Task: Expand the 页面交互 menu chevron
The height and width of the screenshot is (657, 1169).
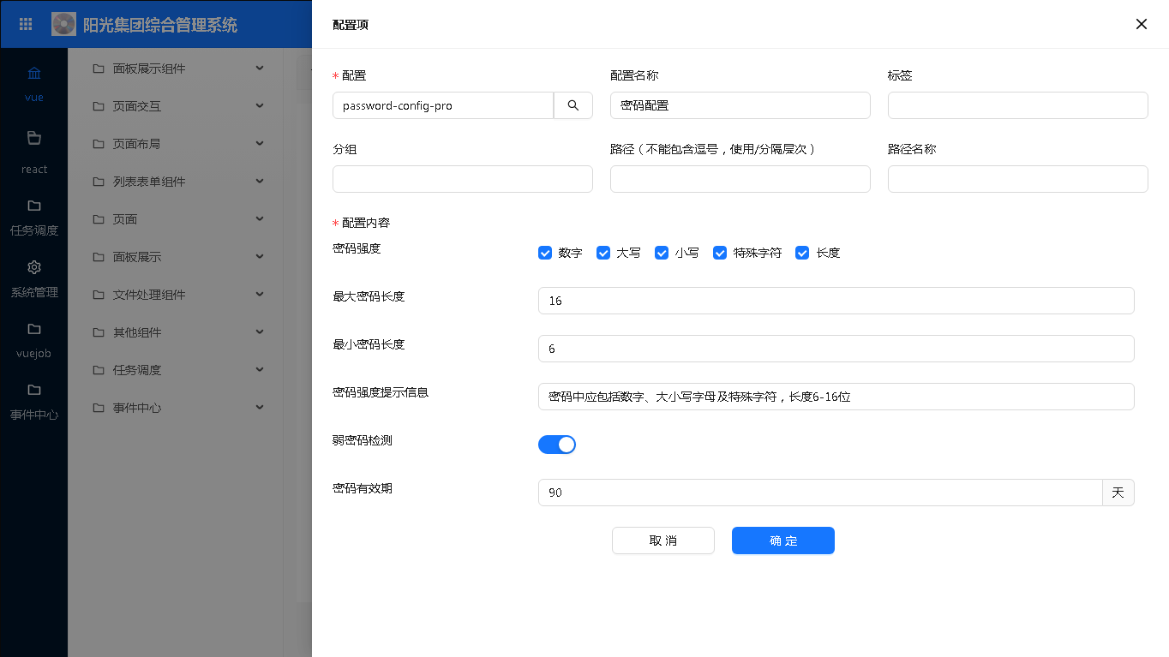Action: click(x=260, y=106)
